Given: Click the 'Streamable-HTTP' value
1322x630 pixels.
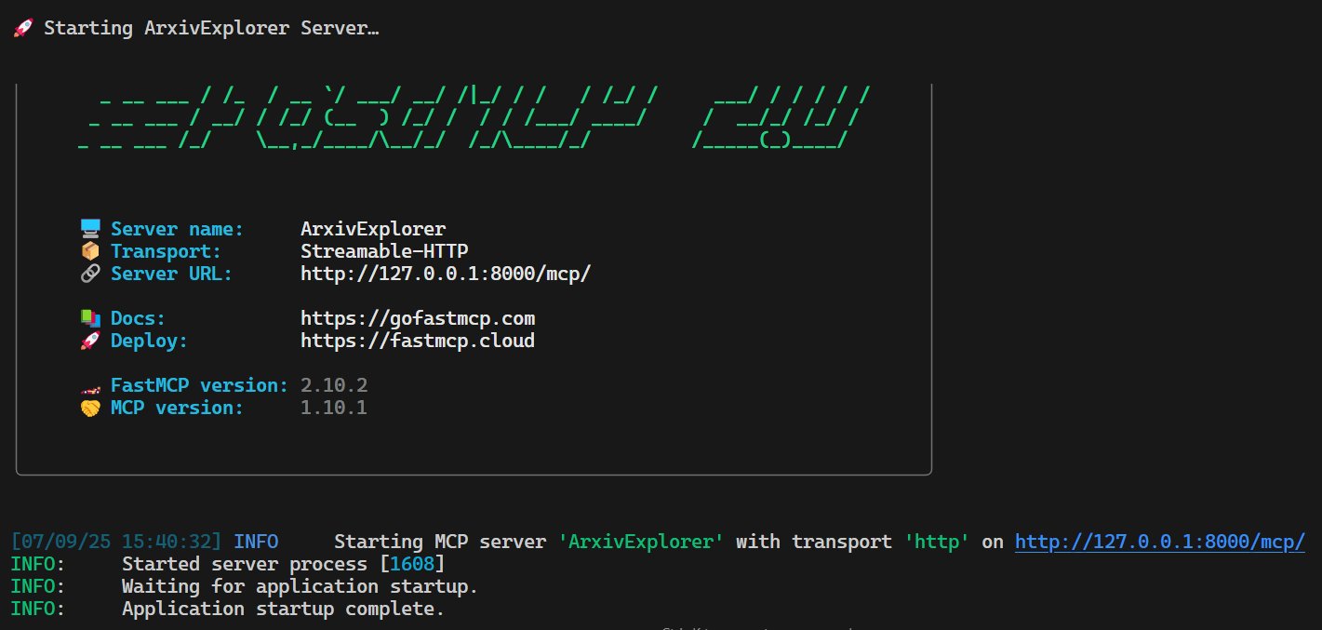Looking at the screenshot, I should (x=384, y=251).
